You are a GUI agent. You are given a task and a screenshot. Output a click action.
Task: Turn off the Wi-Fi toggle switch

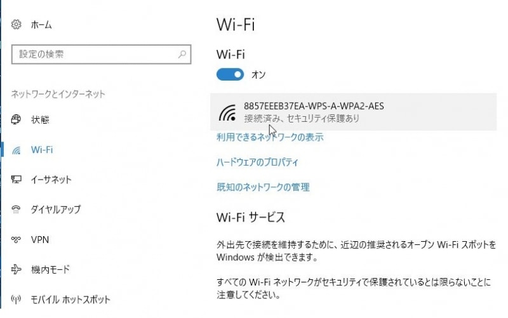point(230,75)
